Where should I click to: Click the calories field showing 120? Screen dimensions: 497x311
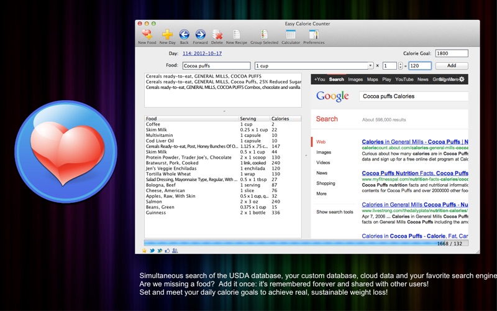(x=420, y=66)
